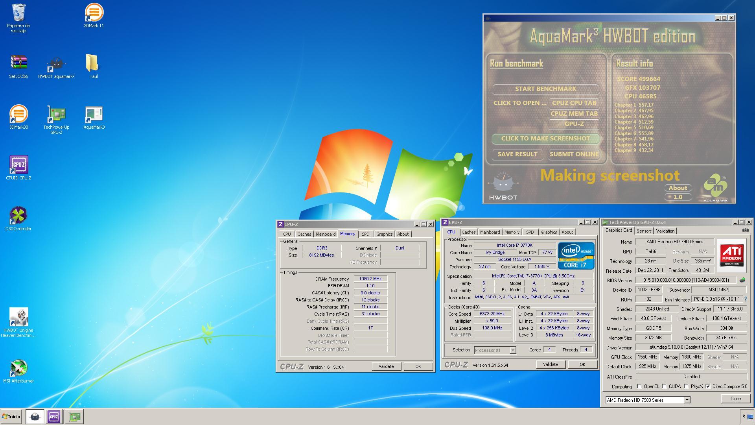755x425 pixels.
Task: Click Validate in CPU-Z memory window
Action: click(386, 366)
